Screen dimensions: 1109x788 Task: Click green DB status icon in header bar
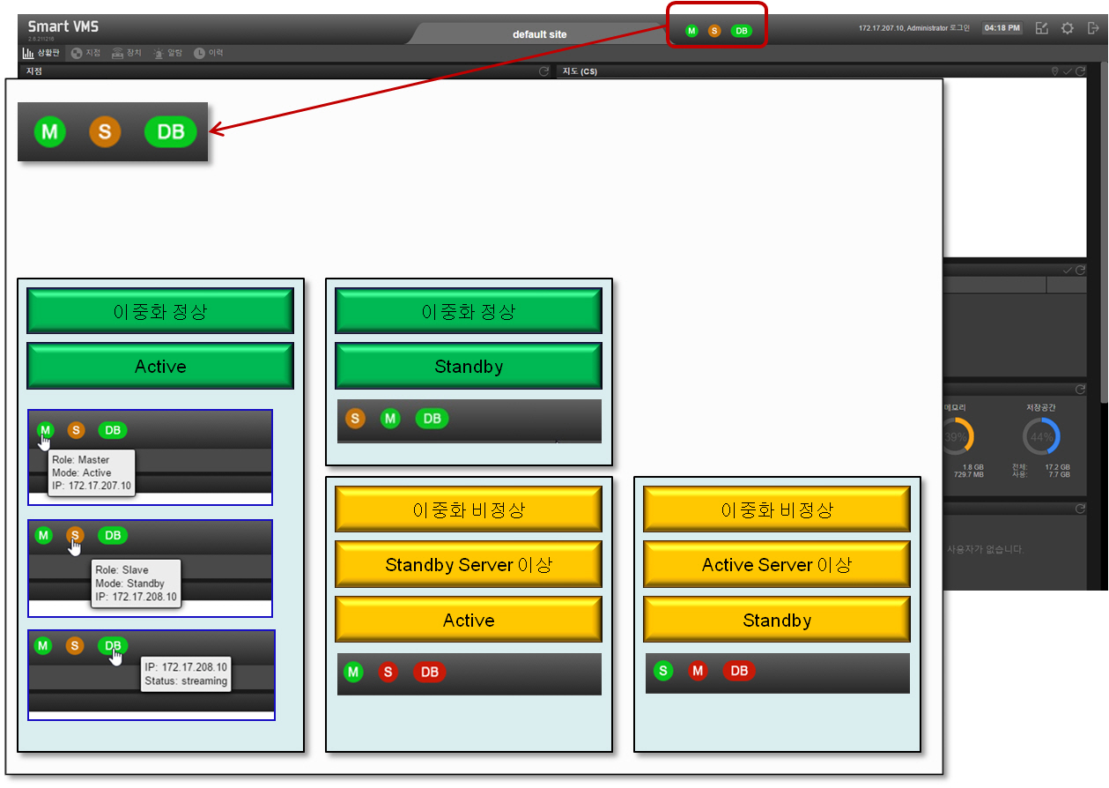tap(742, 31)
